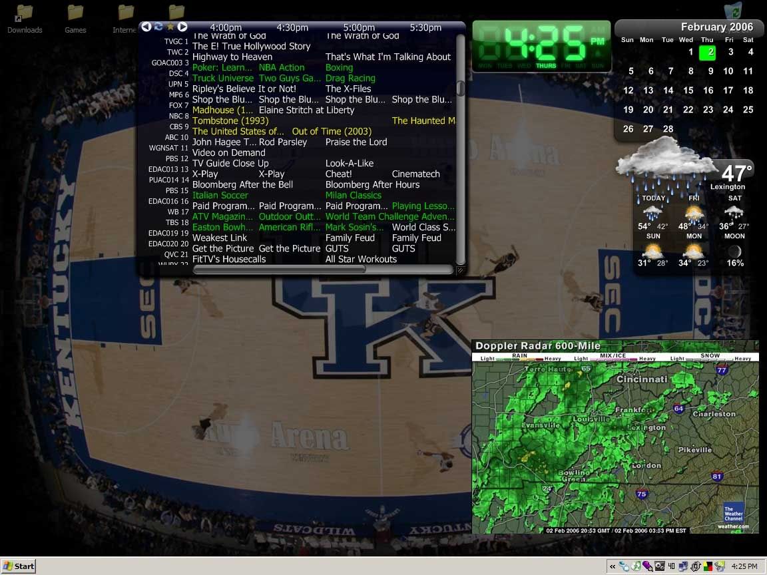Viewport: 767px width, 575px height.
Task: Click the purple pen tray icon
Action: coord(647,566)
